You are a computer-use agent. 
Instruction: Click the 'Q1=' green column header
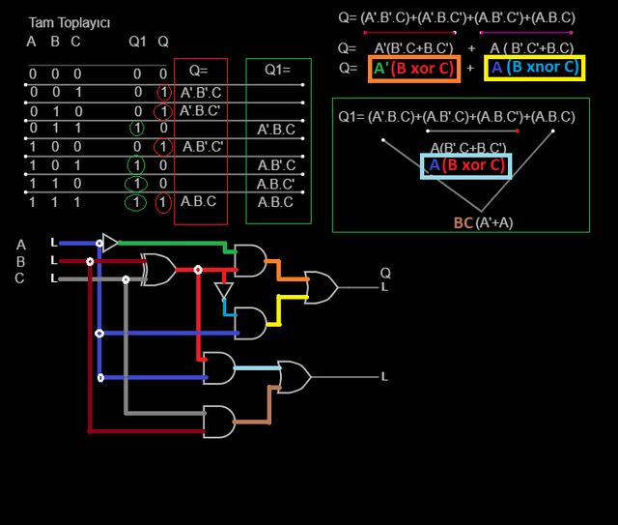click(x=277, y=70)
